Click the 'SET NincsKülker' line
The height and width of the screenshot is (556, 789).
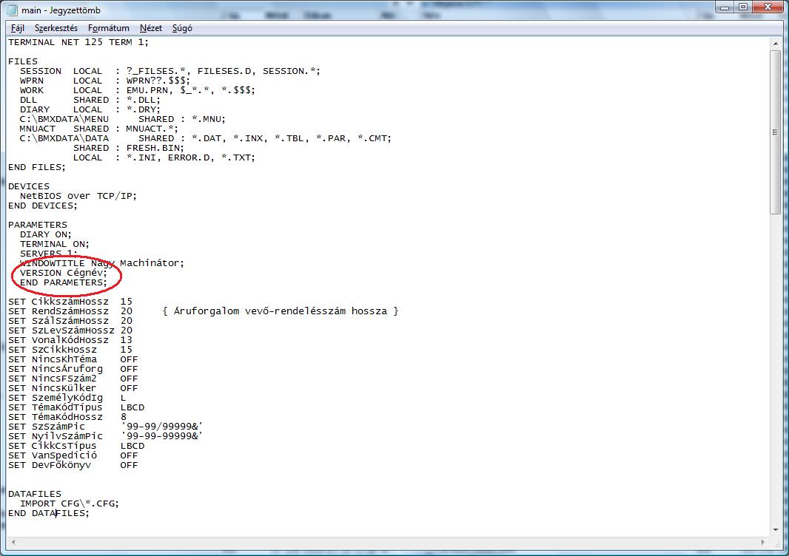click(x=73, y=388)
